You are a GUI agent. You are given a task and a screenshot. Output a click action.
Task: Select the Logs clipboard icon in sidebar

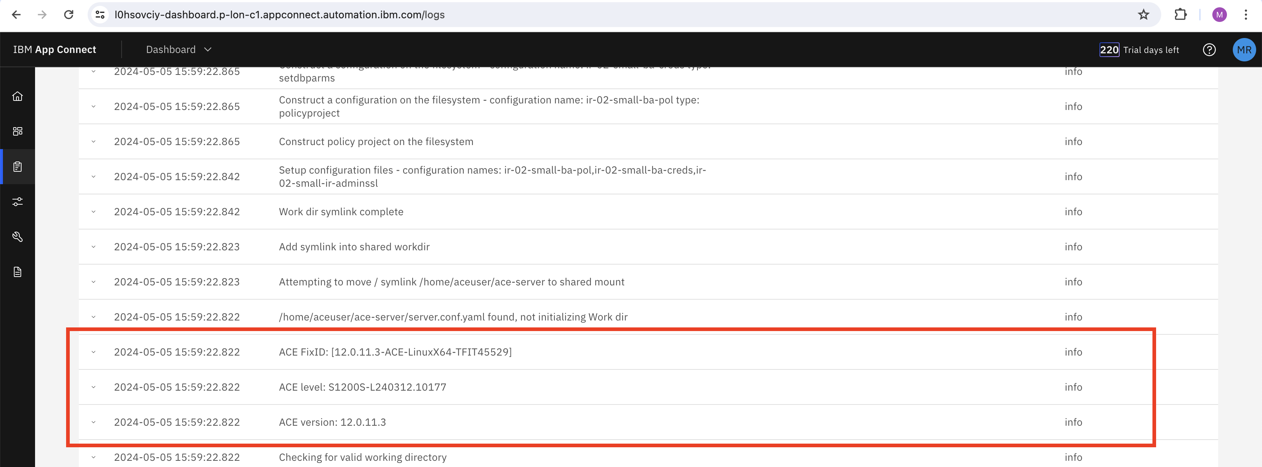click(x=18, y=167)
